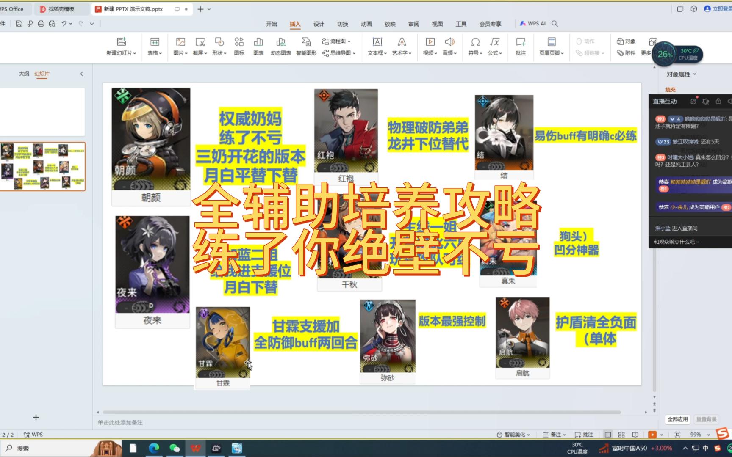The image size is (732, 457).
Task: Switch to normal view in status bar
Action: [608, 435]
